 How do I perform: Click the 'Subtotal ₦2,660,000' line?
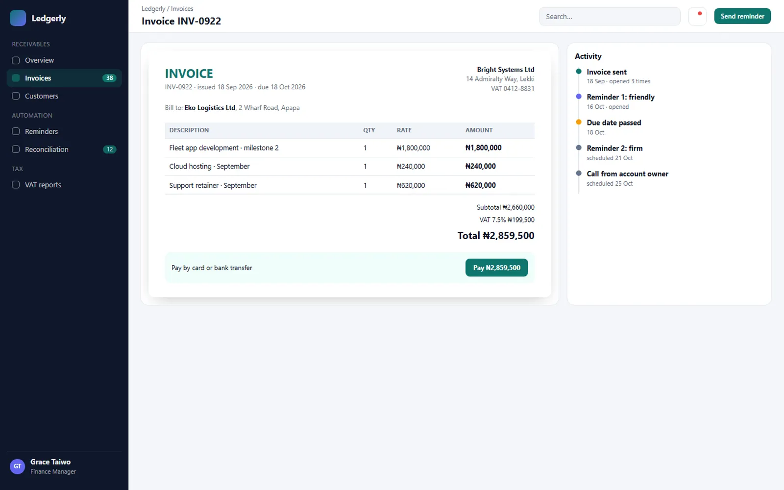point(506,207)
